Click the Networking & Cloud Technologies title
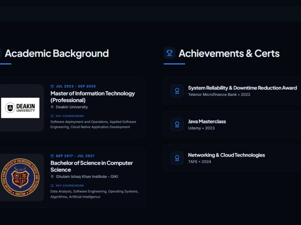Screen dimensions: 301x225 point(227,155)
